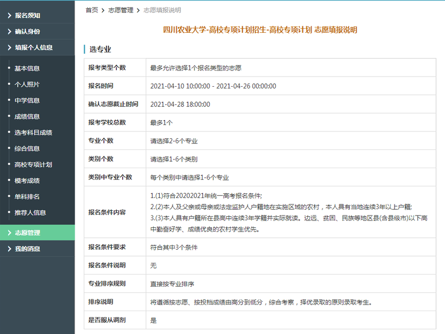This screenshot has width=445, height=334.
Task: Collapse the 填报个人信息 chevron arrow
Action: pos(9,47)
